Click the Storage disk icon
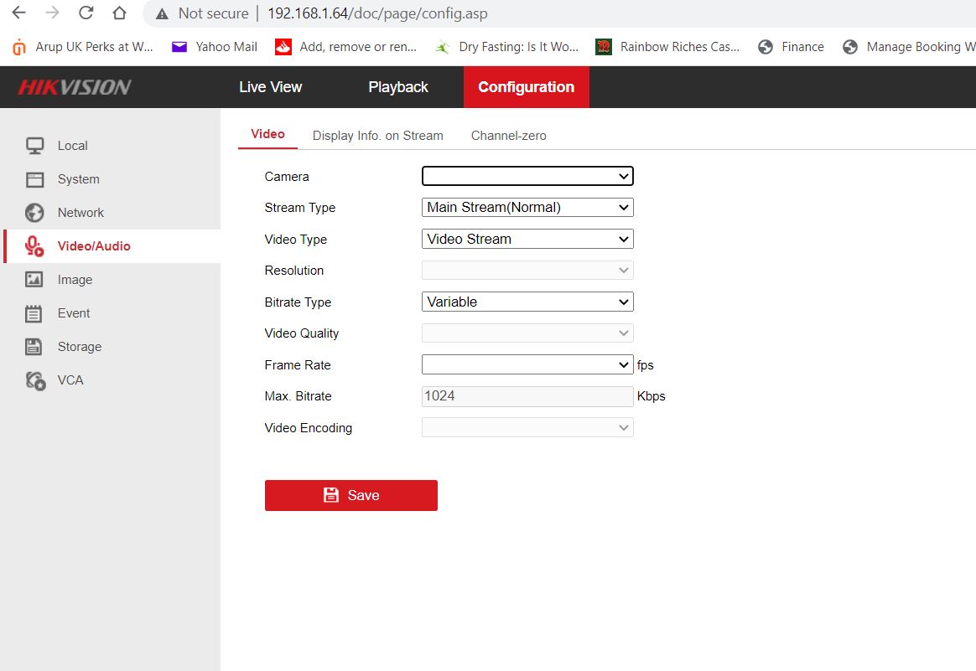This screenshot has height=671, width=976. point(34,347)
